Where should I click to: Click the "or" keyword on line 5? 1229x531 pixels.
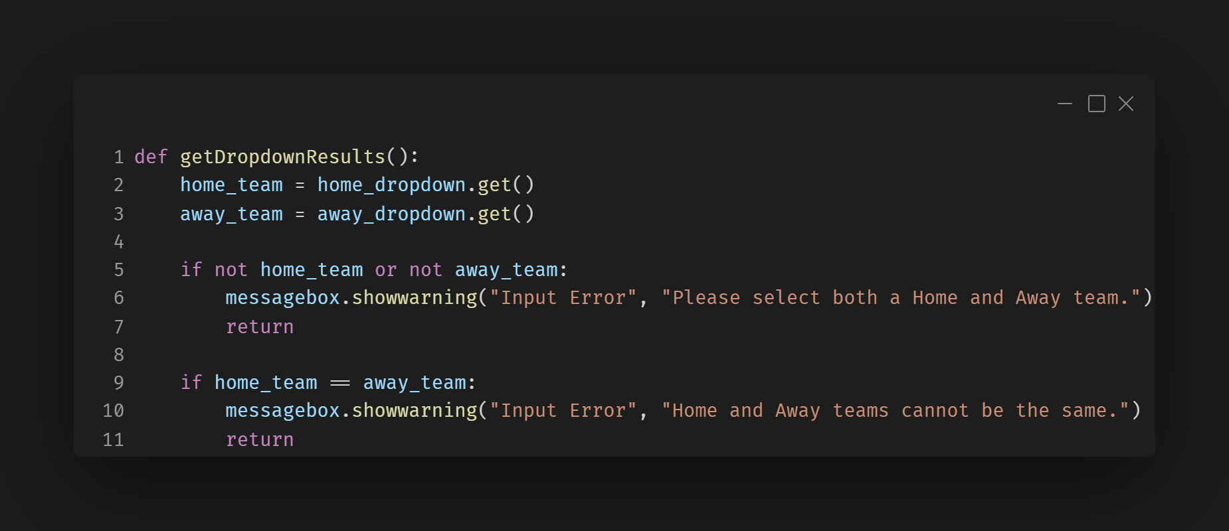(385, 270)
